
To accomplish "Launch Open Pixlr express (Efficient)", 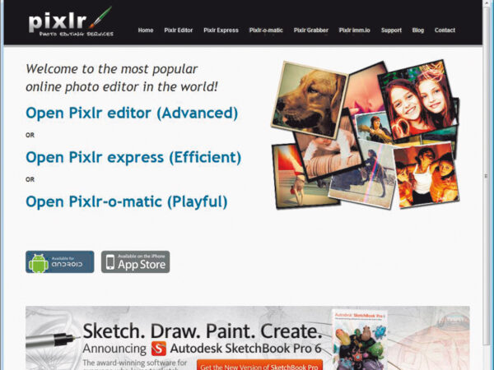I will (133, 158).
